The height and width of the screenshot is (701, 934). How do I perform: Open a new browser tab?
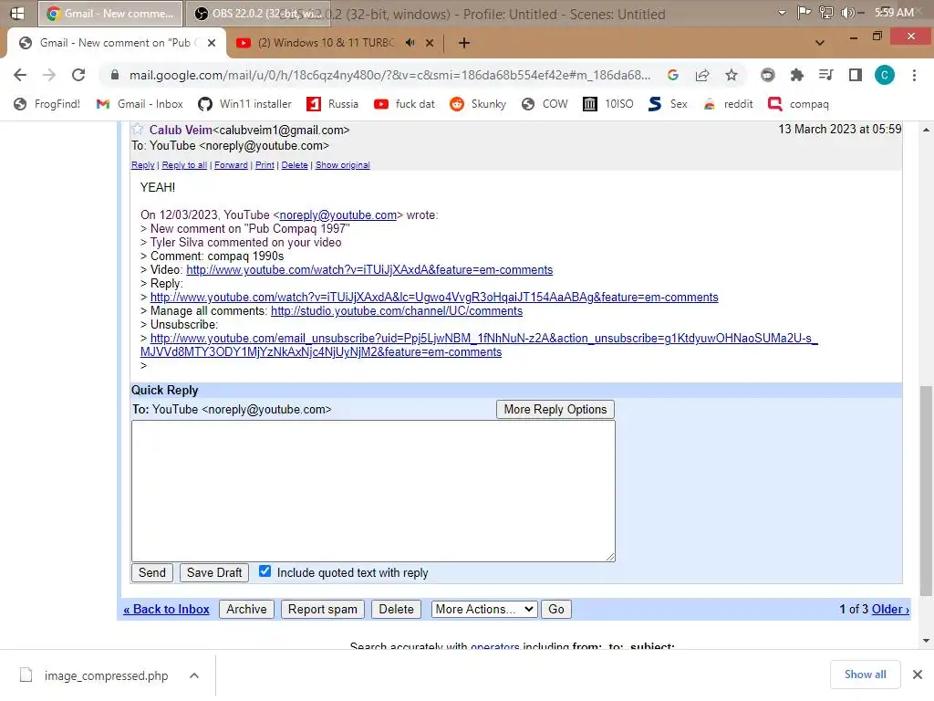click(x=464, y=43)
